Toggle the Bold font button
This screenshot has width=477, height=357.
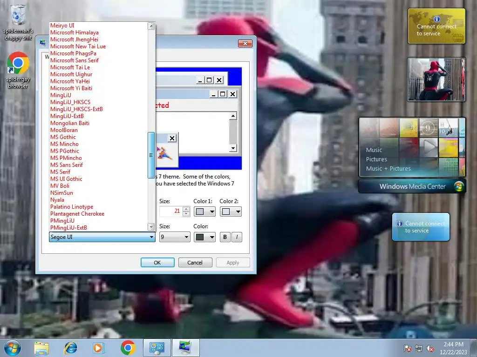(225, 237)
